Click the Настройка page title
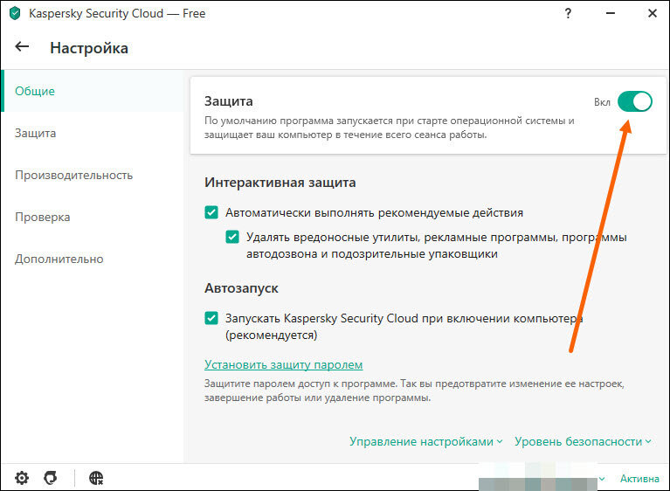The image size is (670, 491). coord(89,48)
